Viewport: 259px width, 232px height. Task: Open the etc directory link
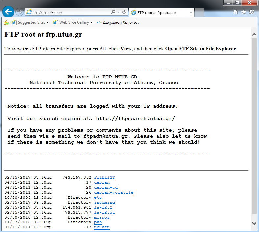coord(98,197)
